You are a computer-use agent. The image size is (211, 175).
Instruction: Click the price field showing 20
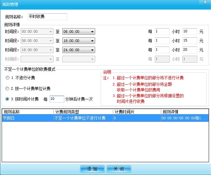coord(190,50)
